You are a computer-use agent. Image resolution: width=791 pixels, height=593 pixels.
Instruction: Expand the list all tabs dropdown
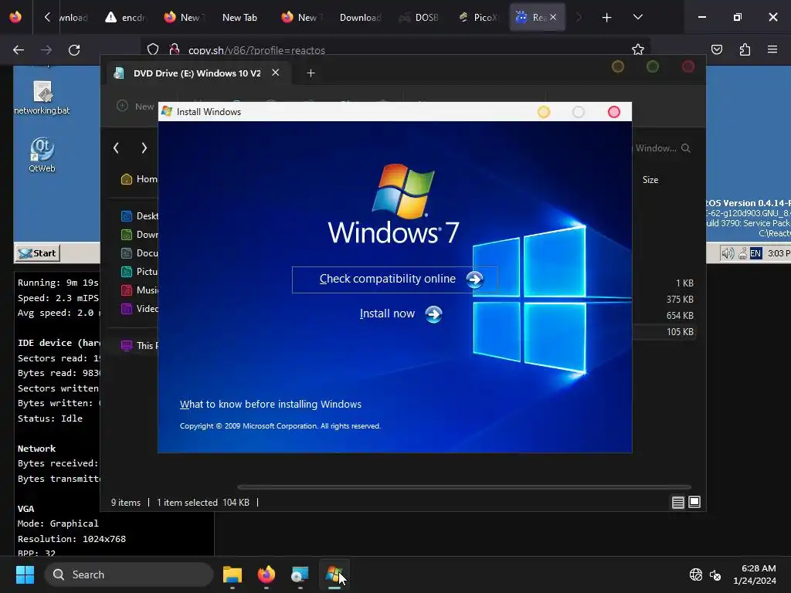[637, 17]
